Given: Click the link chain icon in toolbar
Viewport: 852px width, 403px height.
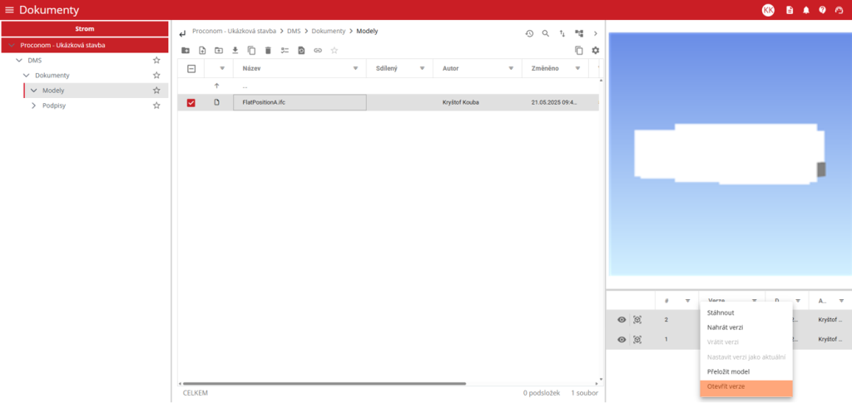Looking at the screenshot, I should click(x=318, y=51).
